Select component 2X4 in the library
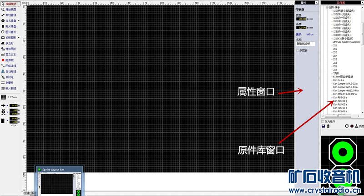Screen dimensions: 364x196 point(335,56)
